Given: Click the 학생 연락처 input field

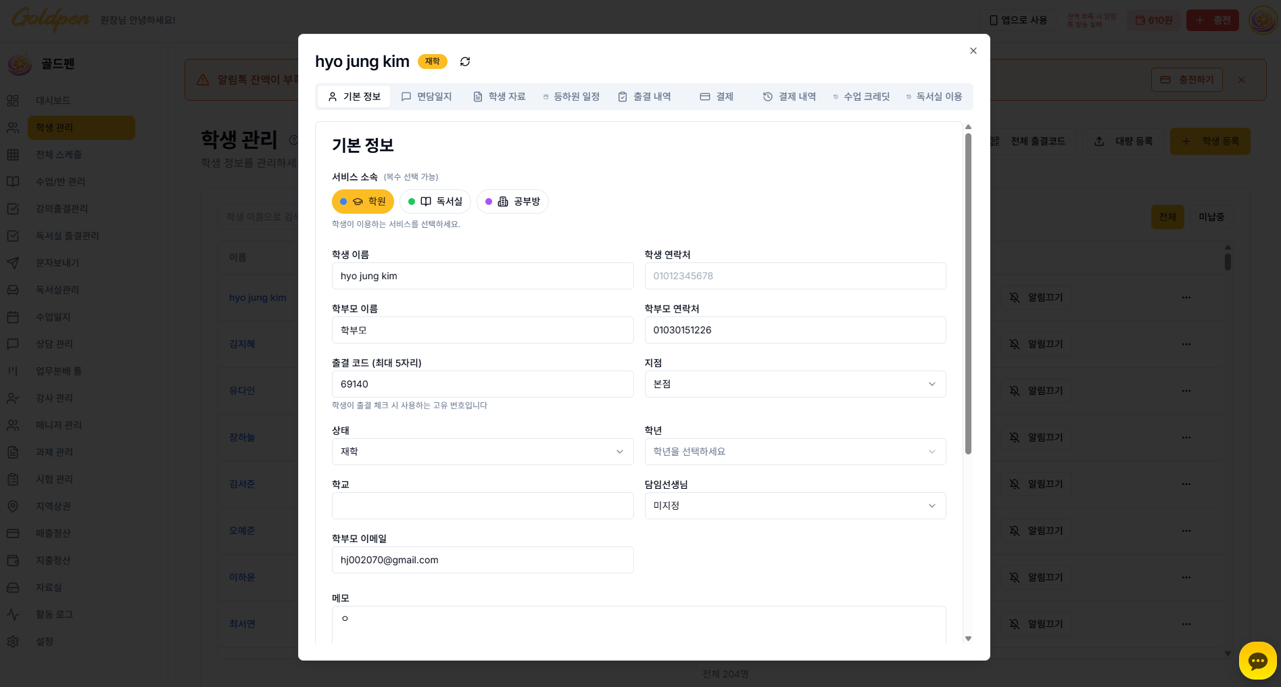Looking at the screenshot, I should (794, 275).
